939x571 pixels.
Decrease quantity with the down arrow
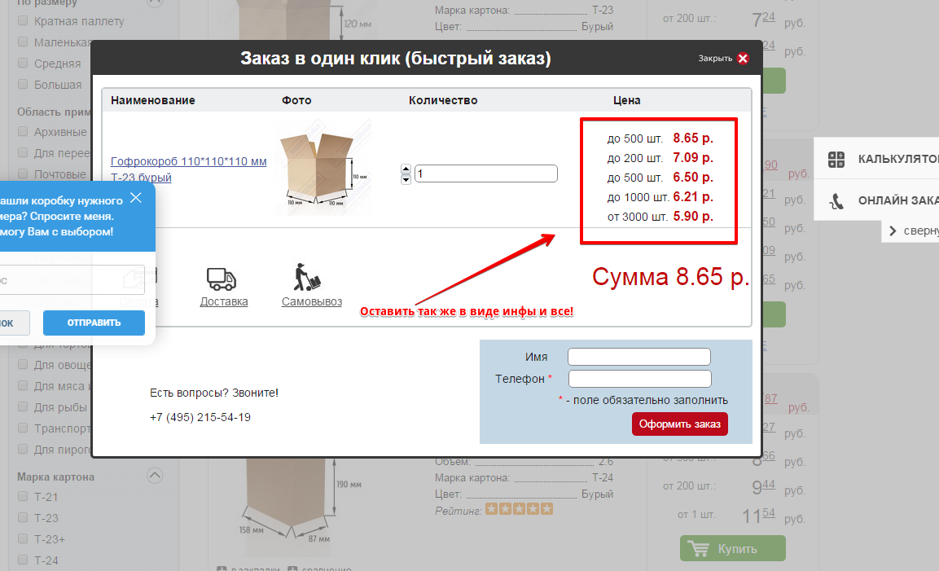coord(406,179)
